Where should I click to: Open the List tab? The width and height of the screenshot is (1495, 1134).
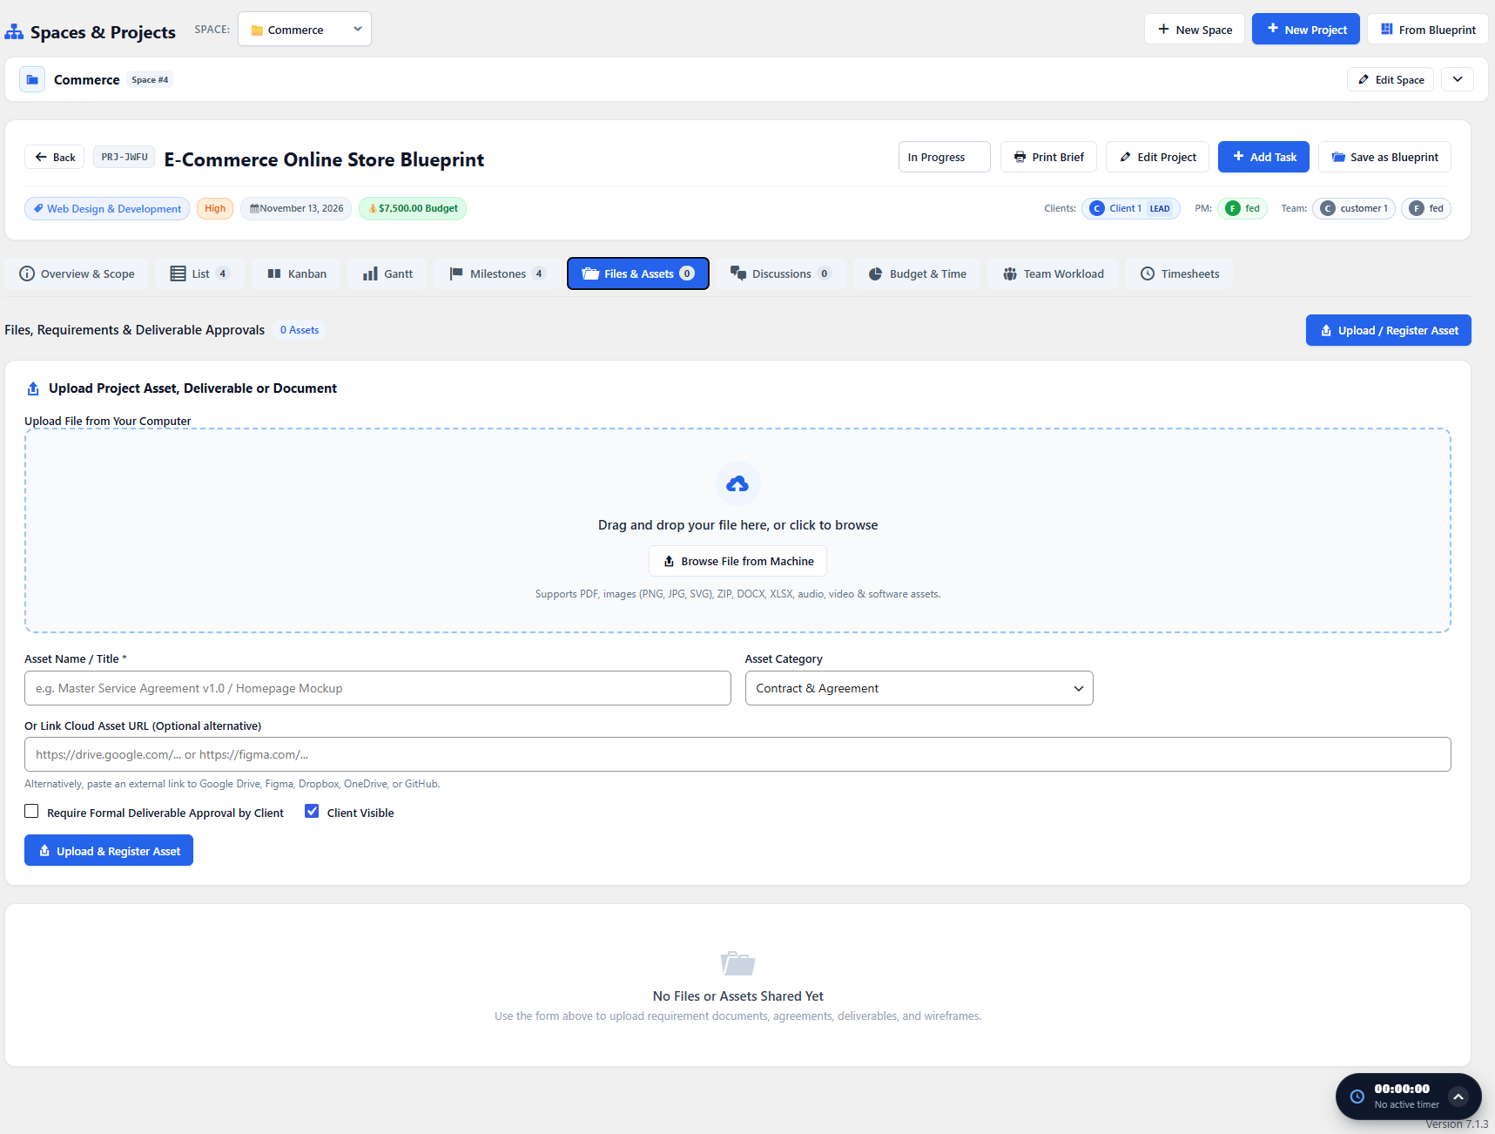[x=199, y=273]
